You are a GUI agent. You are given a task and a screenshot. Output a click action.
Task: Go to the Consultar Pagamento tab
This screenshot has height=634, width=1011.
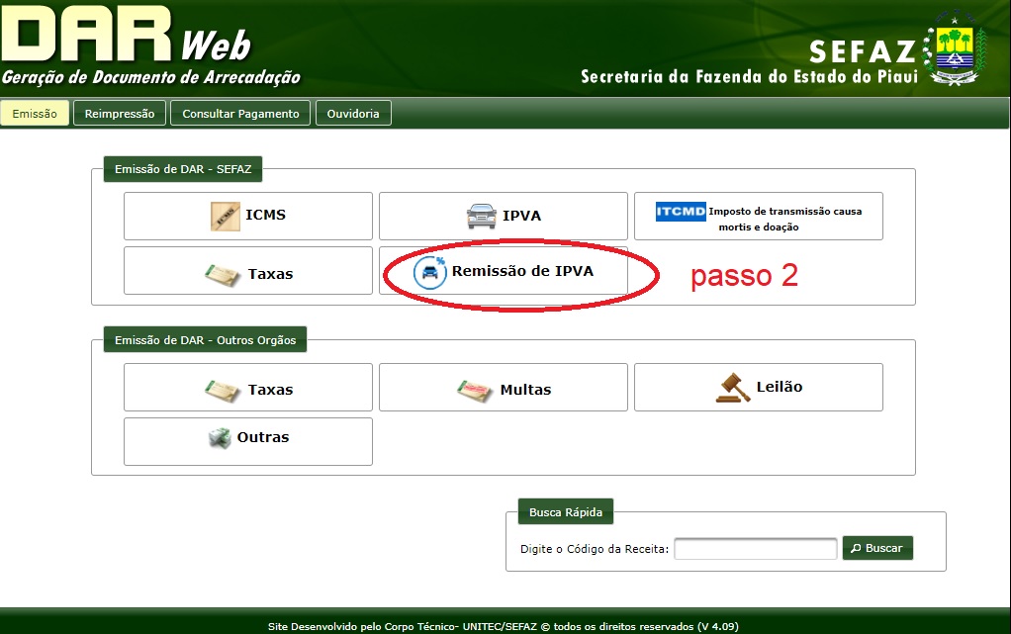tap(240, 114)
